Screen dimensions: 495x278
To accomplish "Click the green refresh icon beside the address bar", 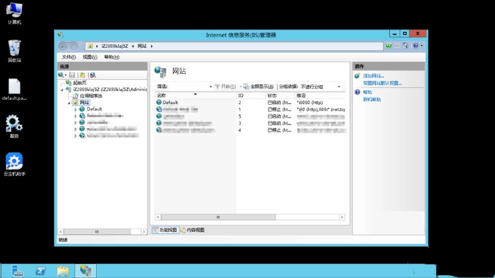I will click(388, 46).
